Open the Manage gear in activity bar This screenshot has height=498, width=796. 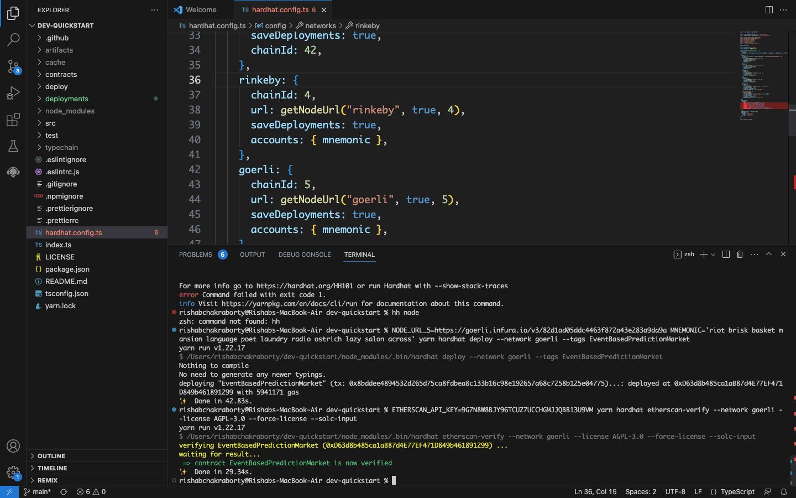click(13, 473)
